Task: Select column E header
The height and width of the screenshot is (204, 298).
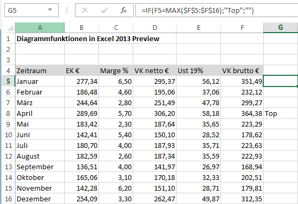Action: tap(198, 28)
